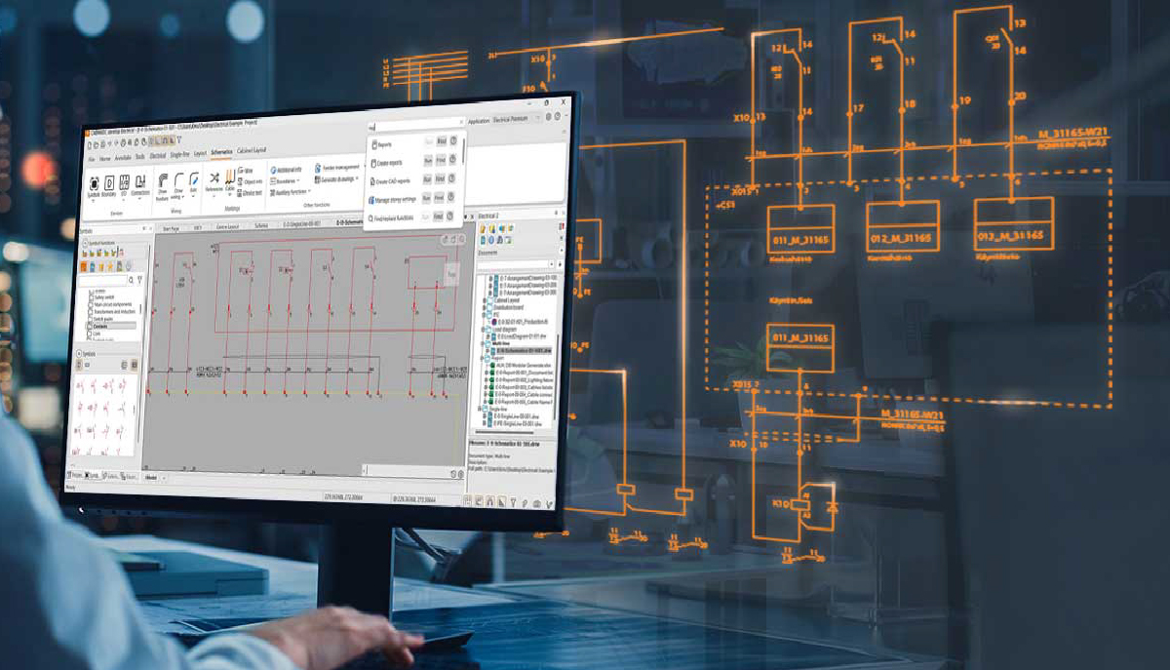The height and width of the screenshot is (670, 1170).
Task: Click the Symbols icon in the ribbon
Action: coord(95,184)
